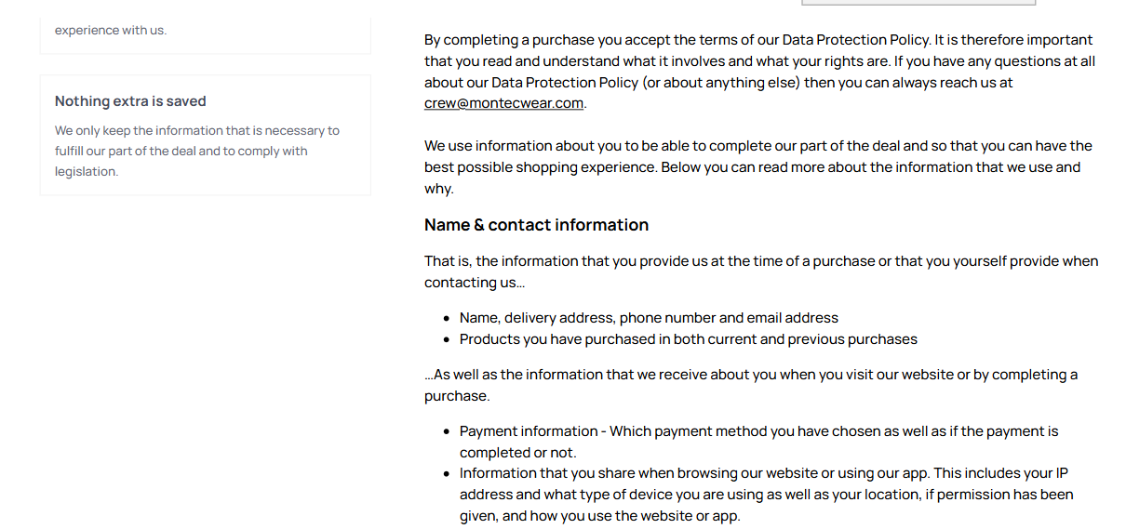The width and height of the screenshot is (1126, 529).
Task: Click the text "given, and how you use the website"
Action: tap(599, 516)
